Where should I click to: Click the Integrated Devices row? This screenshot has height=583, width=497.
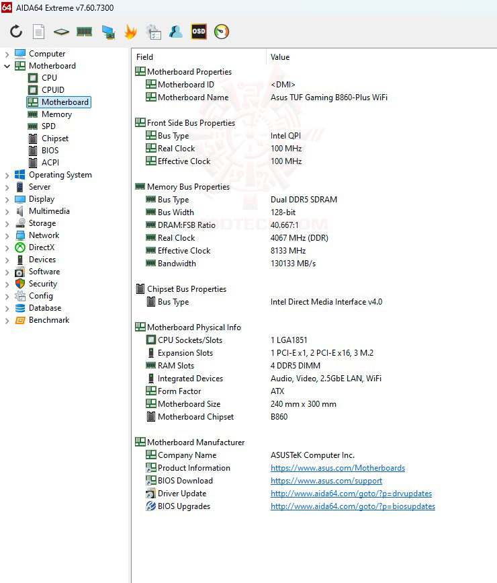coord(314,379)
